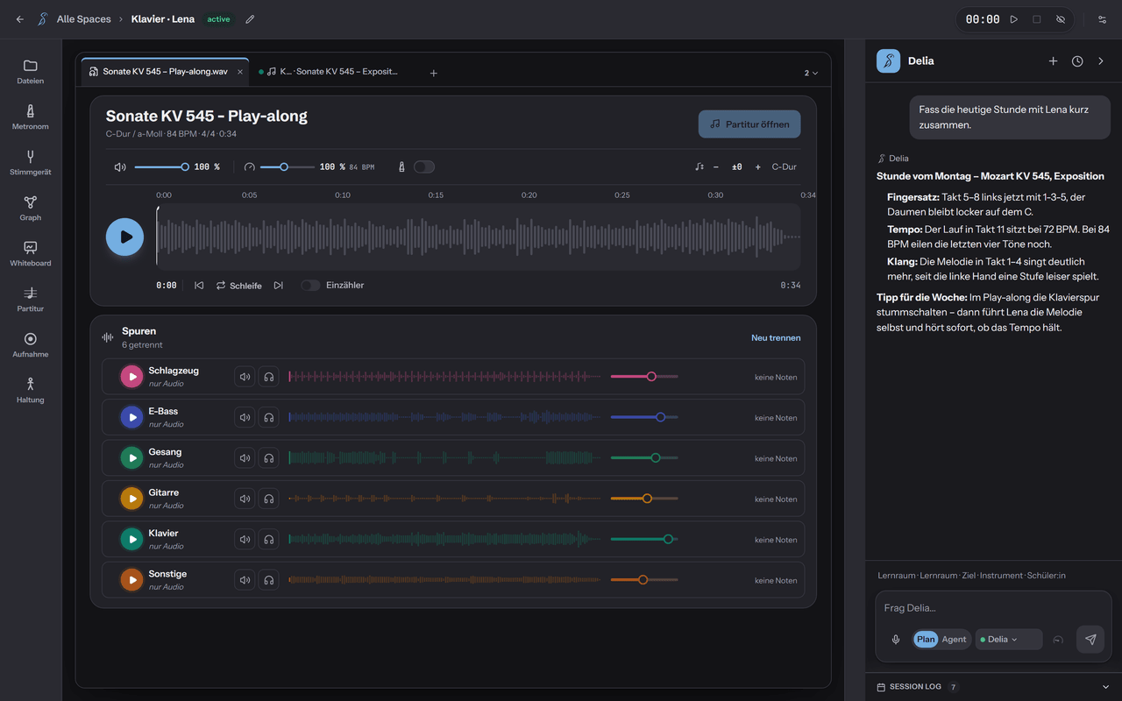Go back with the top-left arrow
The width and height of the screenshot is (1122, 701).
pos(20,19)
